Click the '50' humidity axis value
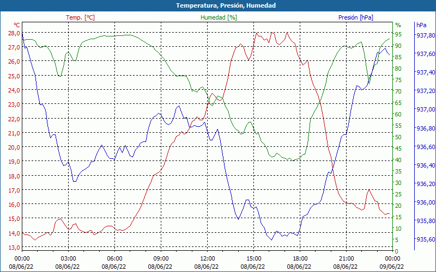Screen dimensions: 436x272 [x=398, y=137]
